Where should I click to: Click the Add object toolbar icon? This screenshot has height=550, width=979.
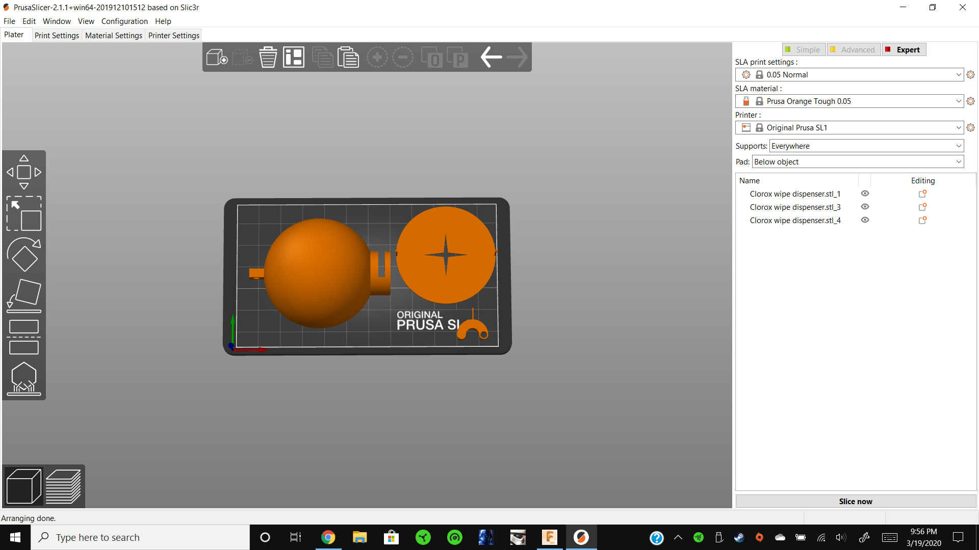tap(217, 57)
